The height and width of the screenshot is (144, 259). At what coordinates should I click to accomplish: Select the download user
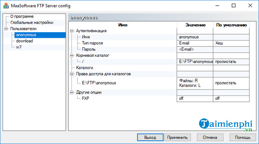pos(24,41)
